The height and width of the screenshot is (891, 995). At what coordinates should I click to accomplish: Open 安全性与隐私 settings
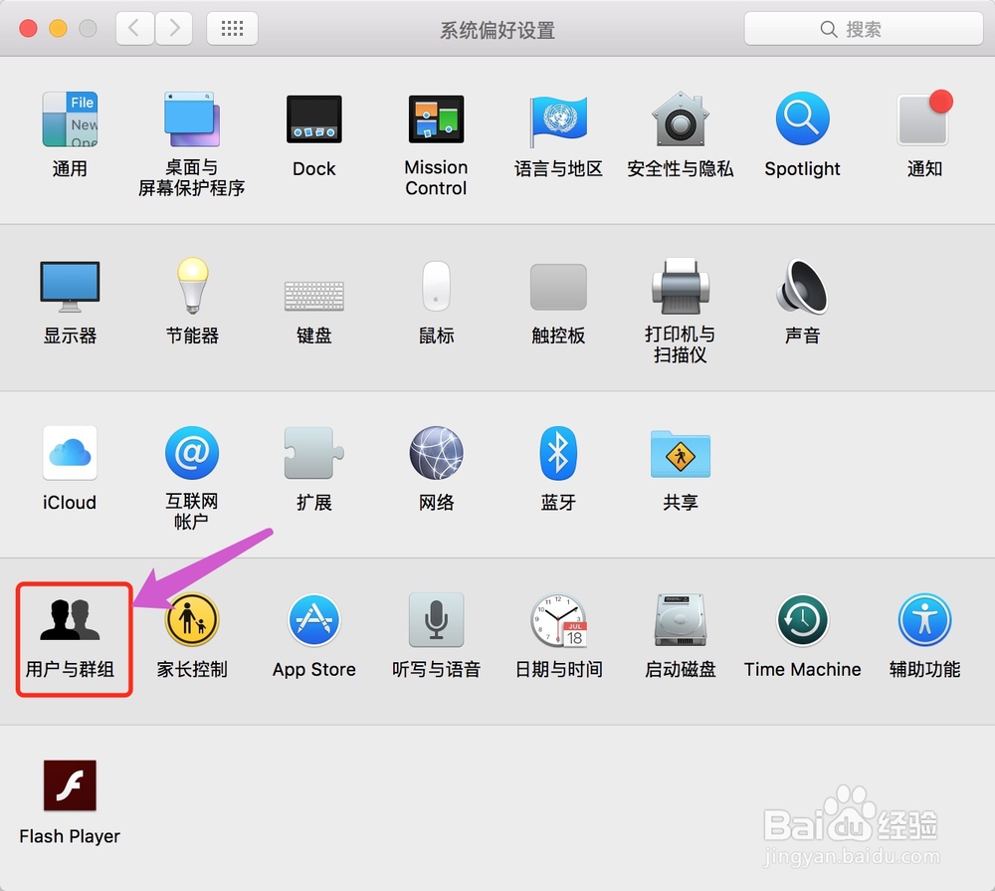point(680,119)
